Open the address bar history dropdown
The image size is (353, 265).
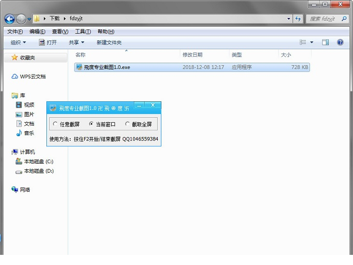coord(289,19)
